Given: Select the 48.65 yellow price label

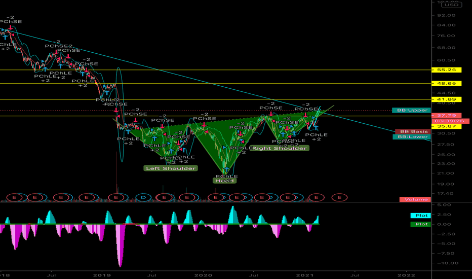Looking at the screenshot, I should (x=446, y=83).
